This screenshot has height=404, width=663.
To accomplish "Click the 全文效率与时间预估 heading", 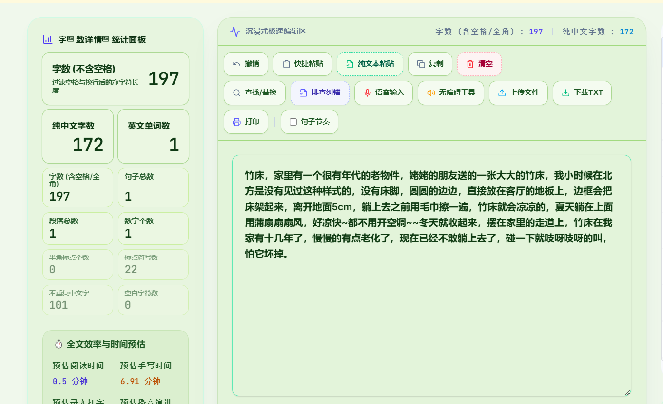I will 106,344.
